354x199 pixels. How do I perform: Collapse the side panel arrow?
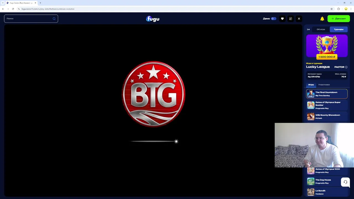pyautogui.click(x=308, y=29)
